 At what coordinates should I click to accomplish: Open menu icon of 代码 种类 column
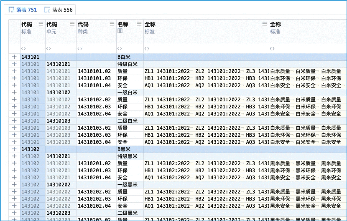point(112,24)
